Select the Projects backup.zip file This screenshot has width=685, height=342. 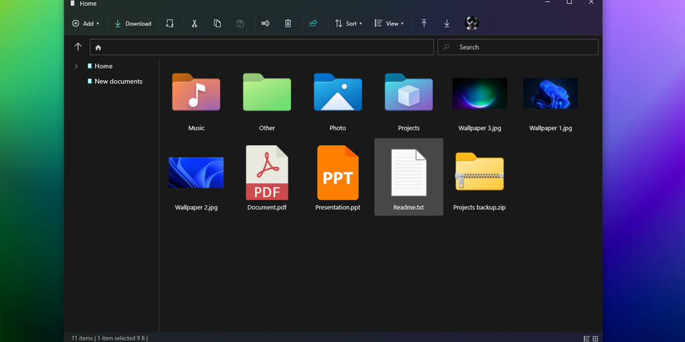click(x=479, y=174)
